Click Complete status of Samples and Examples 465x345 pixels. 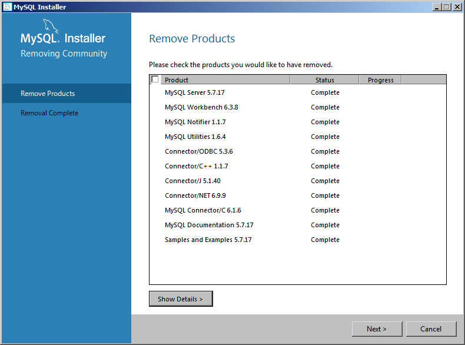[x=325, y=240]
